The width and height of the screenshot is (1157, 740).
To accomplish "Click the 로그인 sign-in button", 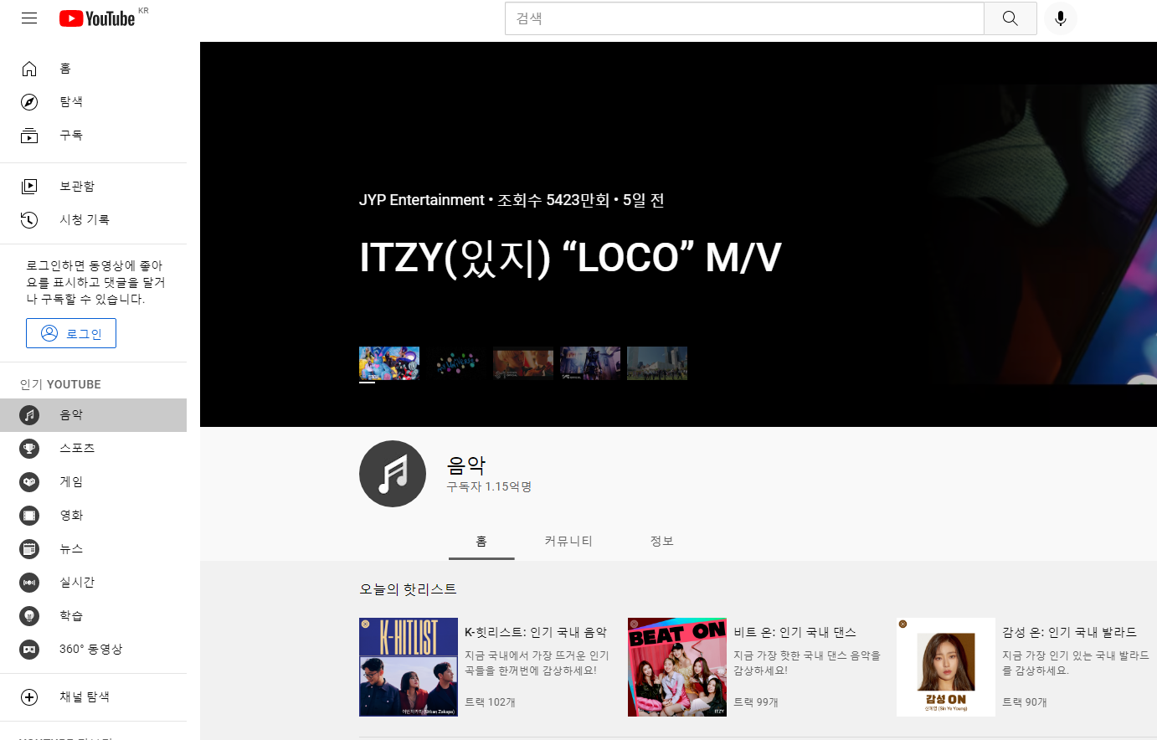I will pyautogui.click(x=71, y=333).
